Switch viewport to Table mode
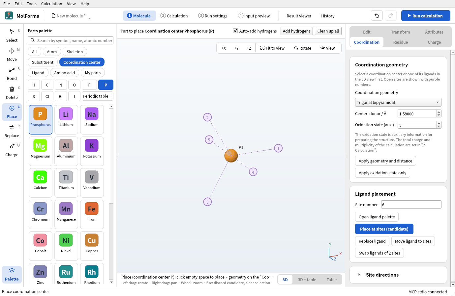 point(332,280)
